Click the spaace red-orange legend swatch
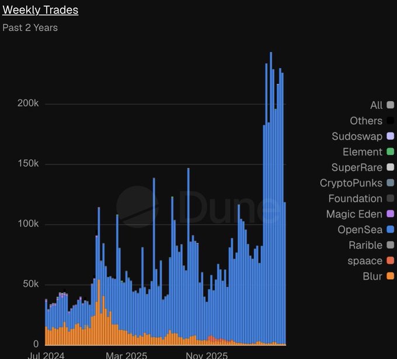 point(391,261)
